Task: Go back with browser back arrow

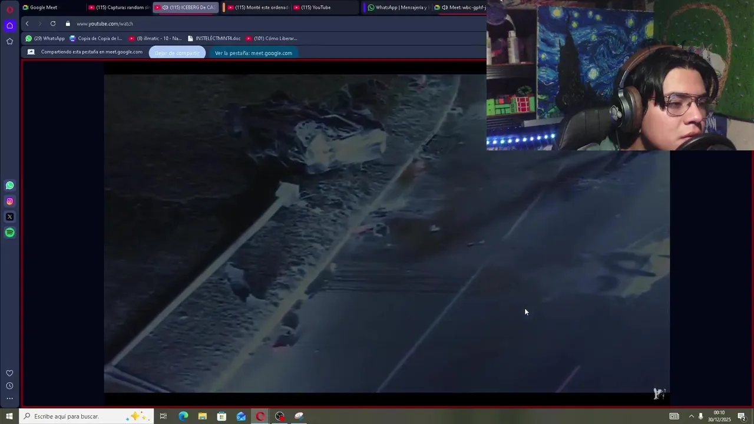Action: (27, 24)
